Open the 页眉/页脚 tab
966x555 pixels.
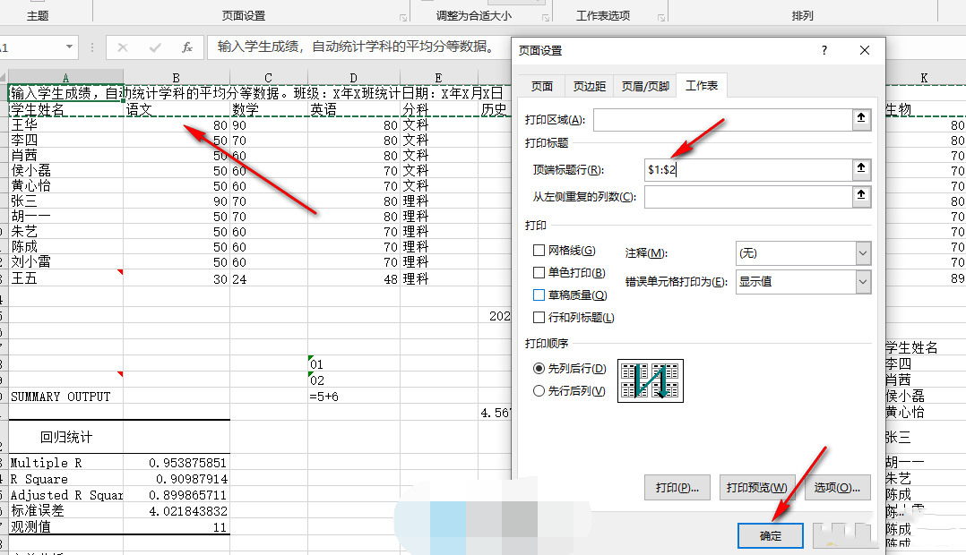(x=645, y=86)
